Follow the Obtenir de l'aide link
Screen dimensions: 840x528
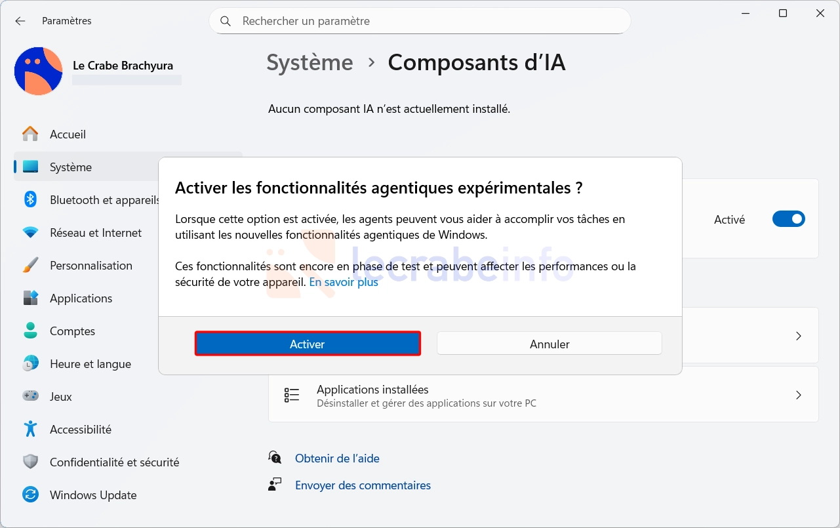(337, 458)
